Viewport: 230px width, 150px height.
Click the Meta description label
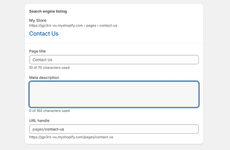pos(44,78)
